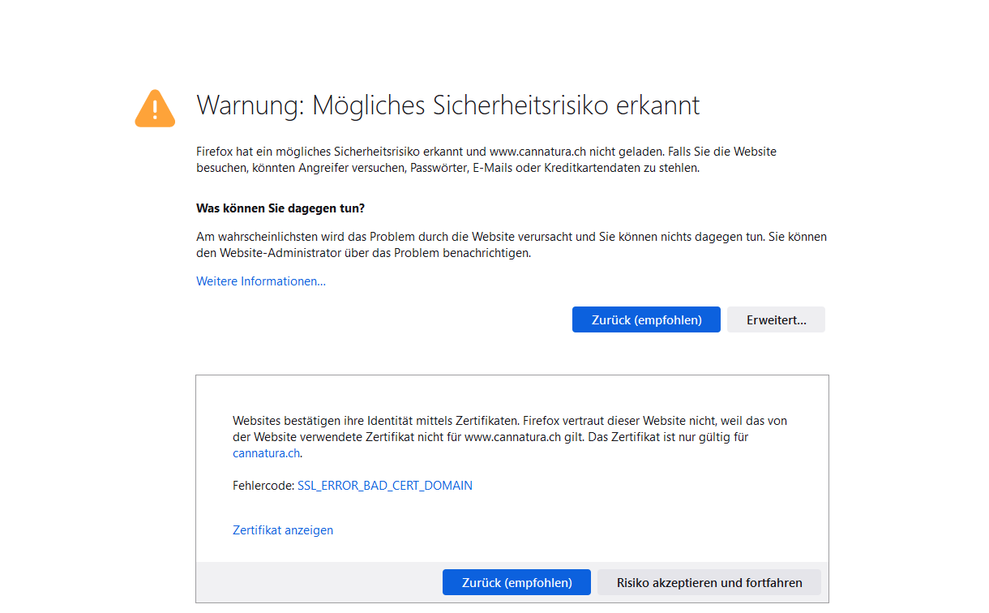Click 'Zertifikat anzeigen' to view the certificate

(x=283, y=530)
